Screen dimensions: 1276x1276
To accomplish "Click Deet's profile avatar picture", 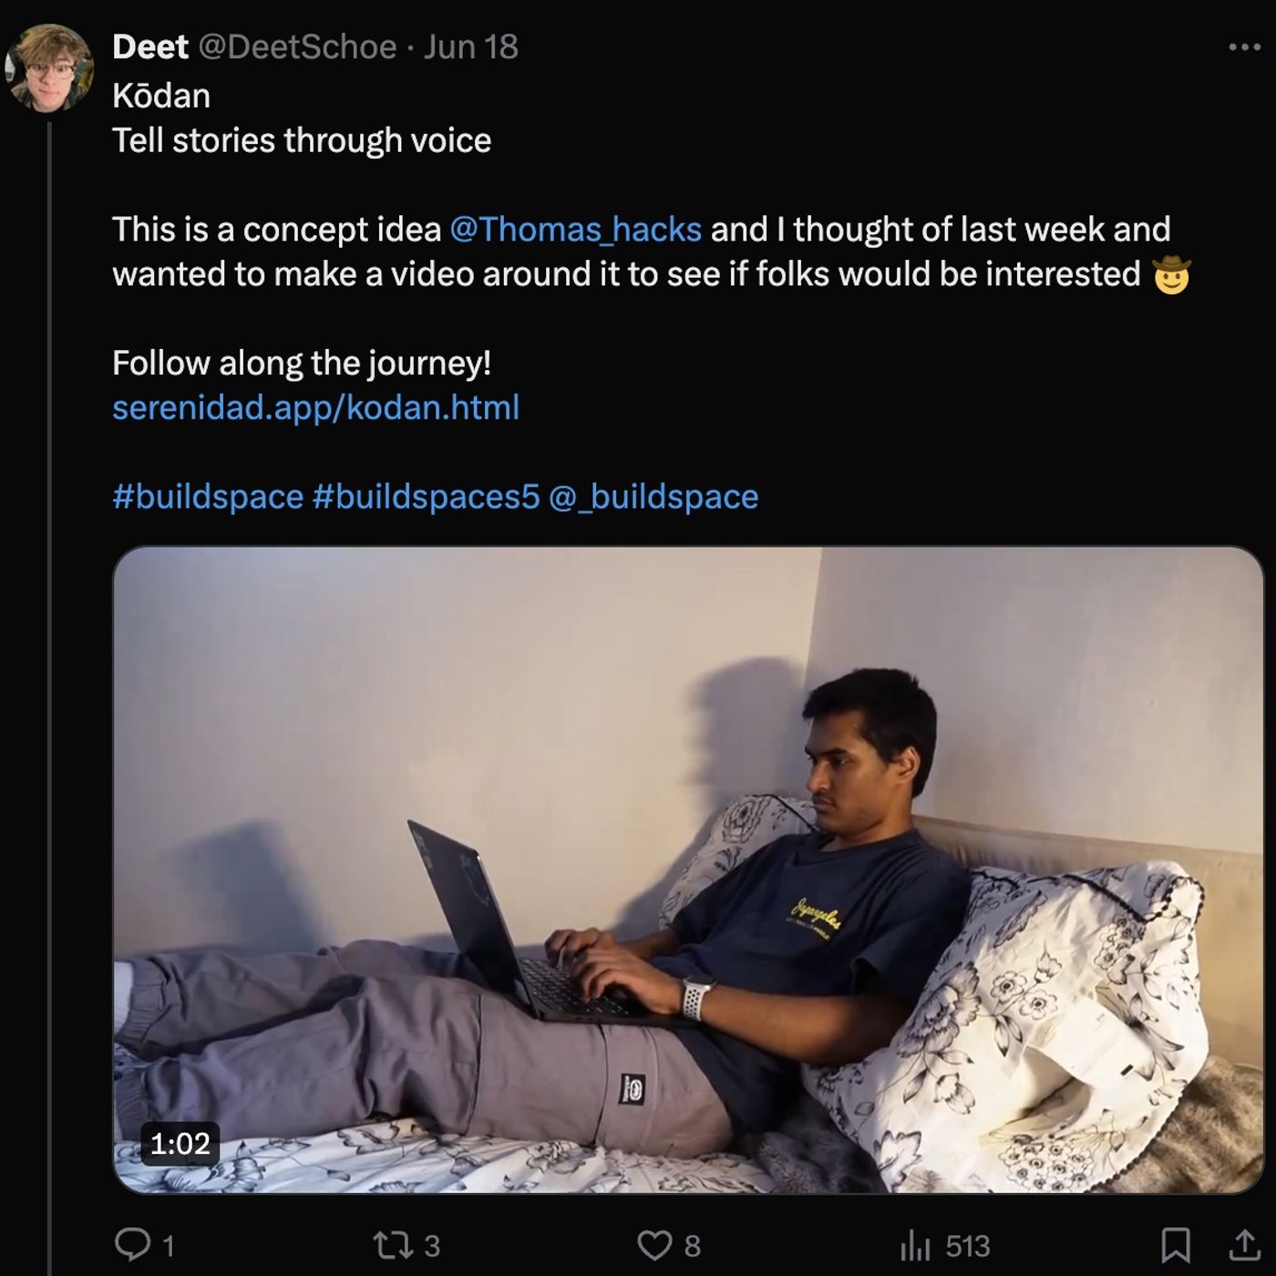I will (49, 68).
